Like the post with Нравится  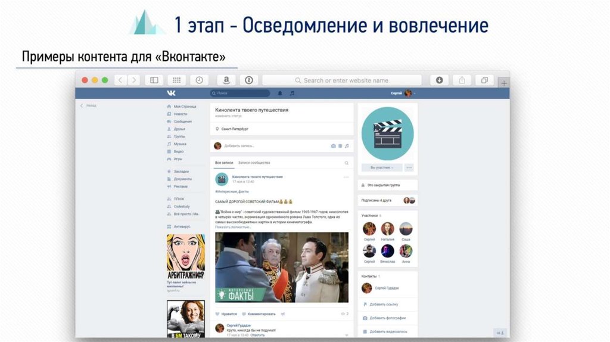(x=226, y=313)
